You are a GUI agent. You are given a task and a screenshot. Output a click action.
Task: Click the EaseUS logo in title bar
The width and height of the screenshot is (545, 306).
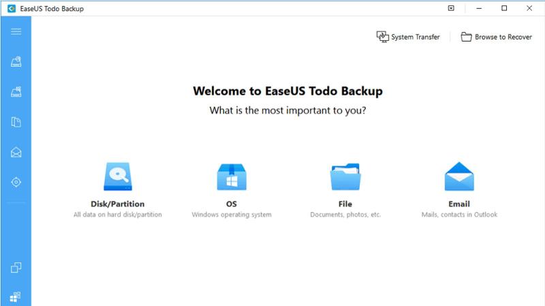[x=12, y=8]
